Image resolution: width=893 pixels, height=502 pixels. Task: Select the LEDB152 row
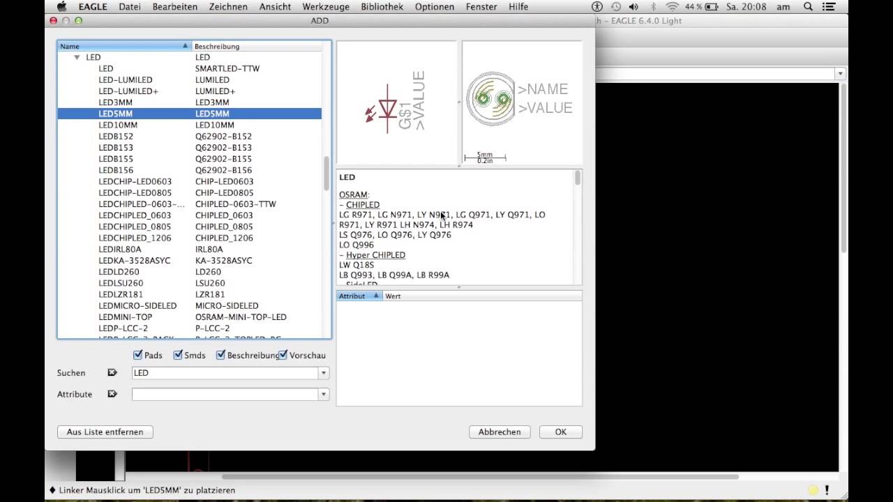coord(190,136)
